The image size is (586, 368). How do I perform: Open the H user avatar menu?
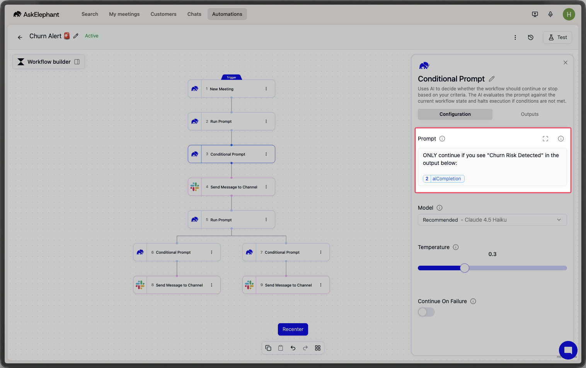point(569,14)
